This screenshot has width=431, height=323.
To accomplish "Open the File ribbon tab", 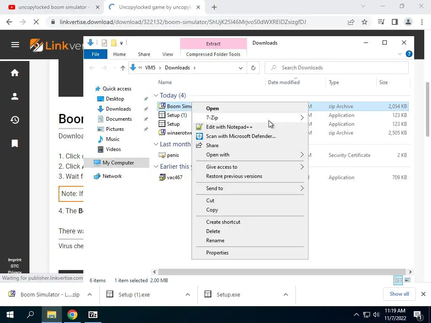I will (96, 54).
